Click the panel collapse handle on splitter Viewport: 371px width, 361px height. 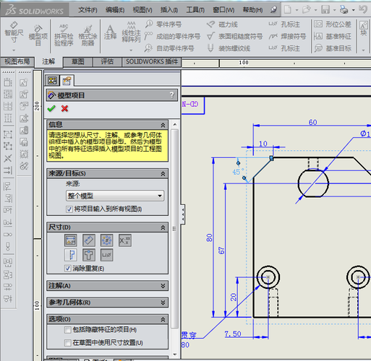pyautogui.click(x=183, y=214)
